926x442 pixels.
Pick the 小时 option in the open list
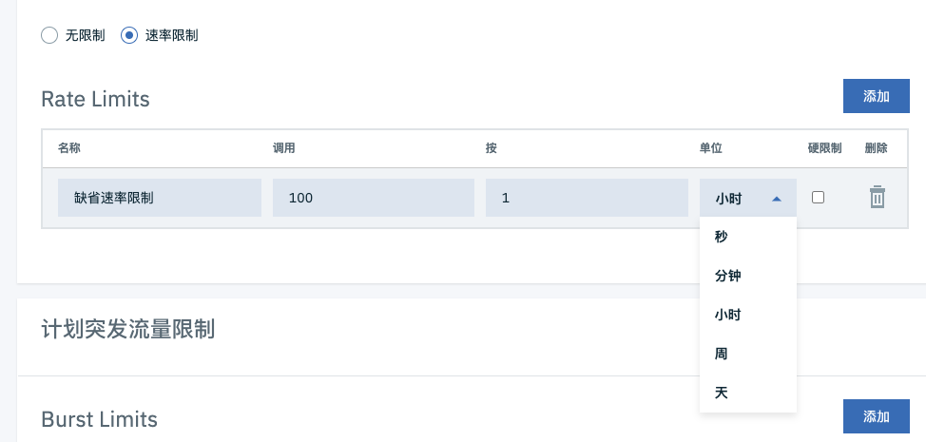click(728, 315)
